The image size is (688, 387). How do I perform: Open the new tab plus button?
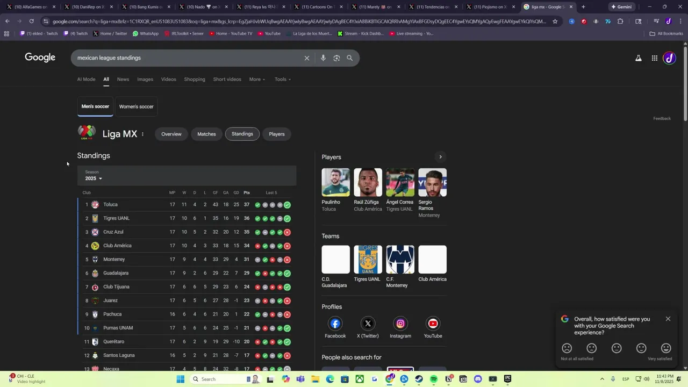coord(583,7)
